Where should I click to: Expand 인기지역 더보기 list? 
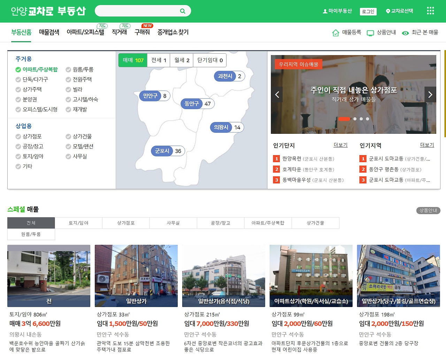tap(427, 145)
